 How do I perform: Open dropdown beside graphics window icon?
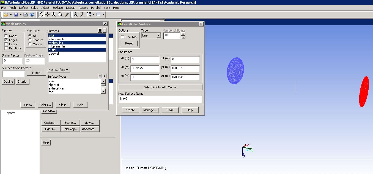(103, 15)
